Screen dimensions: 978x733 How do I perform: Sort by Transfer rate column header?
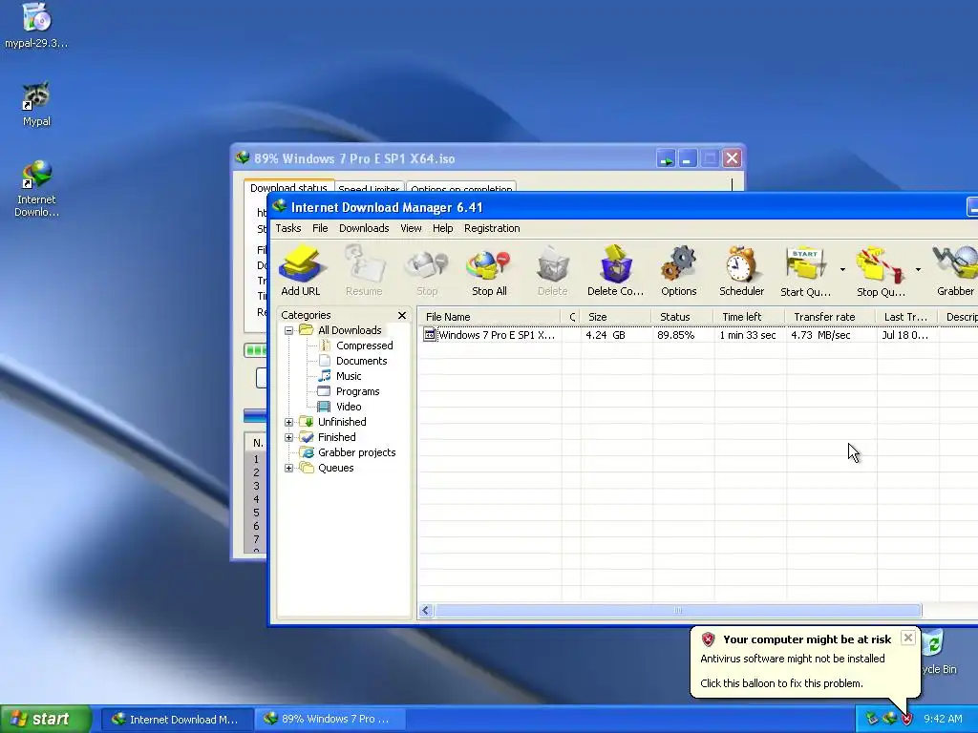[831, 317]
